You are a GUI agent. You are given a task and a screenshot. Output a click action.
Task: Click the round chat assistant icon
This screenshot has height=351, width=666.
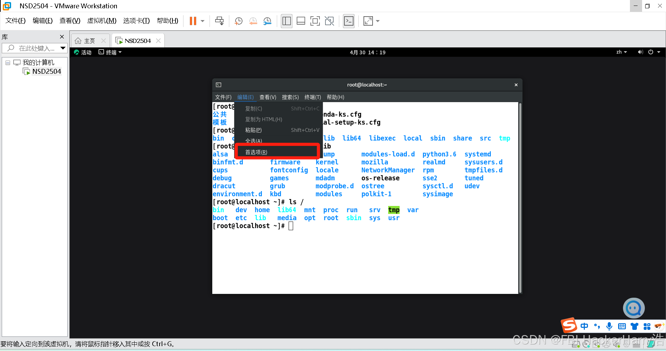[634, 308]
